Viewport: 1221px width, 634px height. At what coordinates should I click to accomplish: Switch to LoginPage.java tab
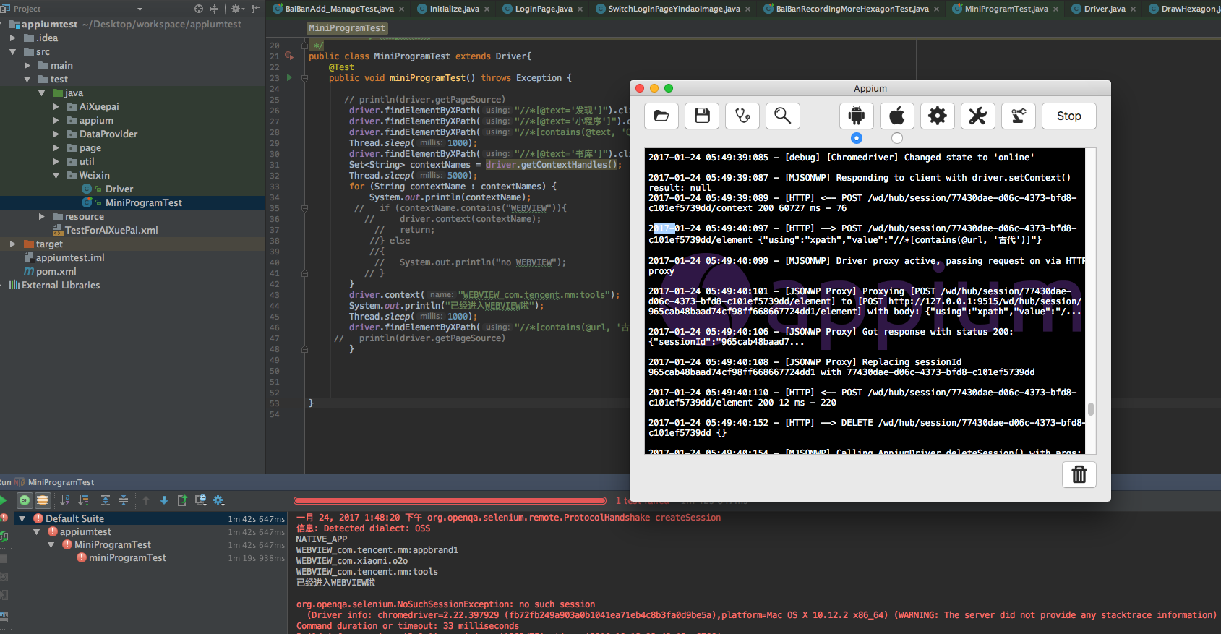[x=544, y=9]
